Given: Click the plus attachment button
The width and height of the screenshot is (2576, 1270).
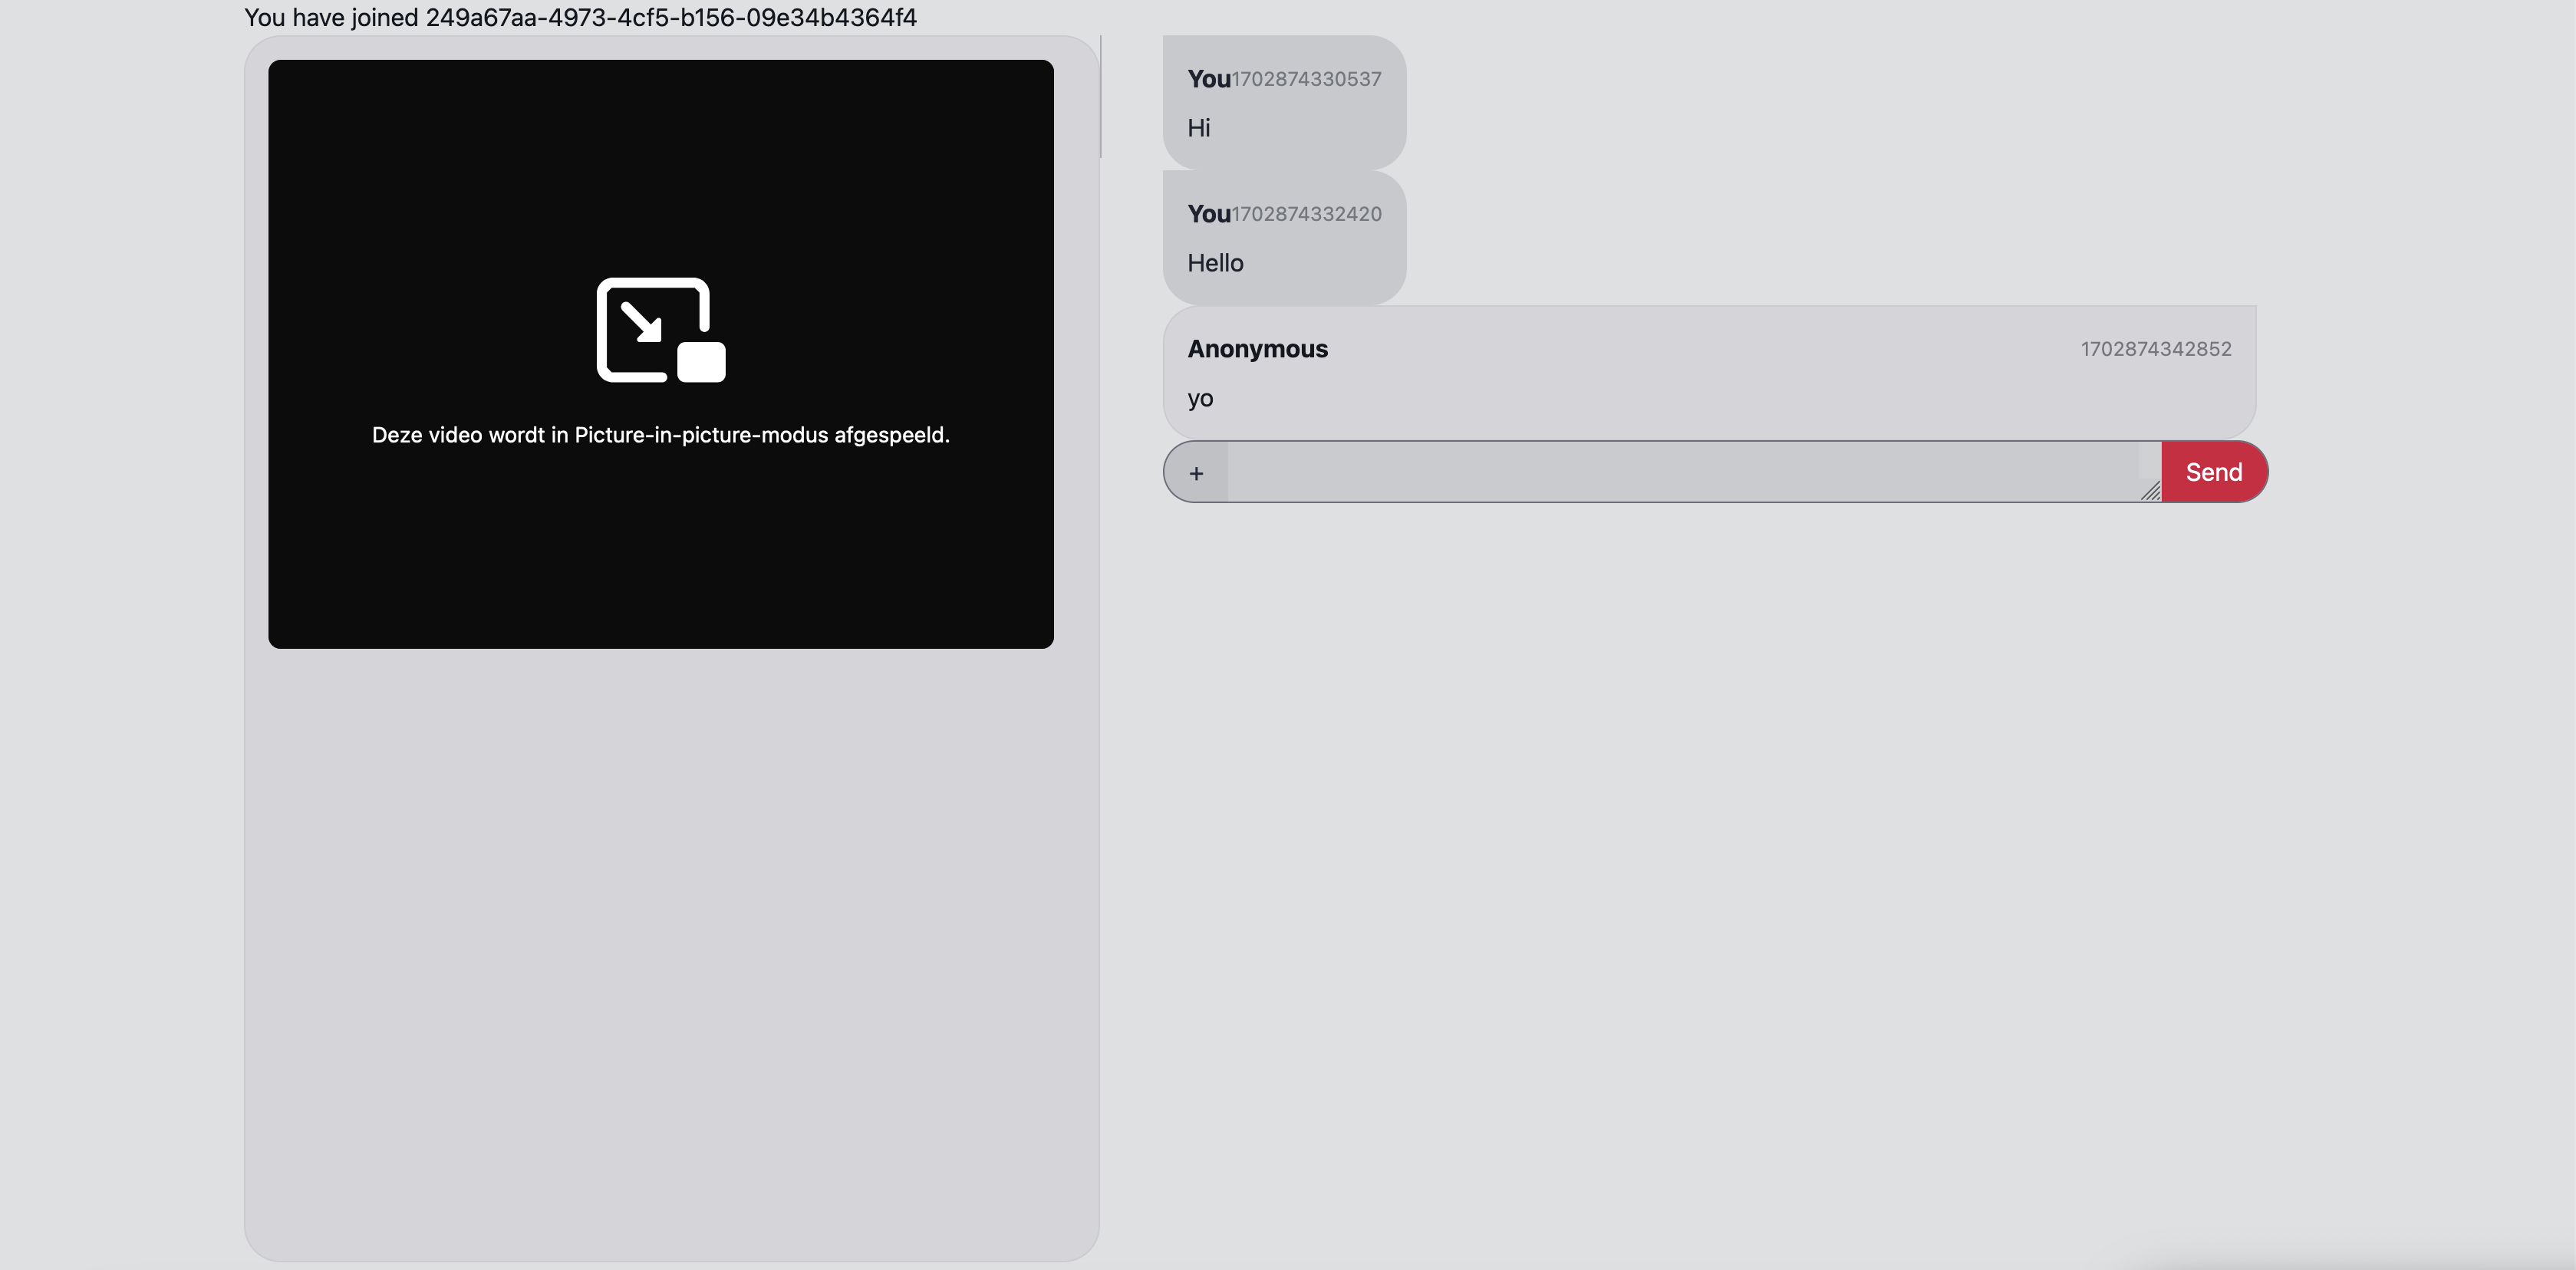Looking at the screenshot, I should click(1196, 472).
